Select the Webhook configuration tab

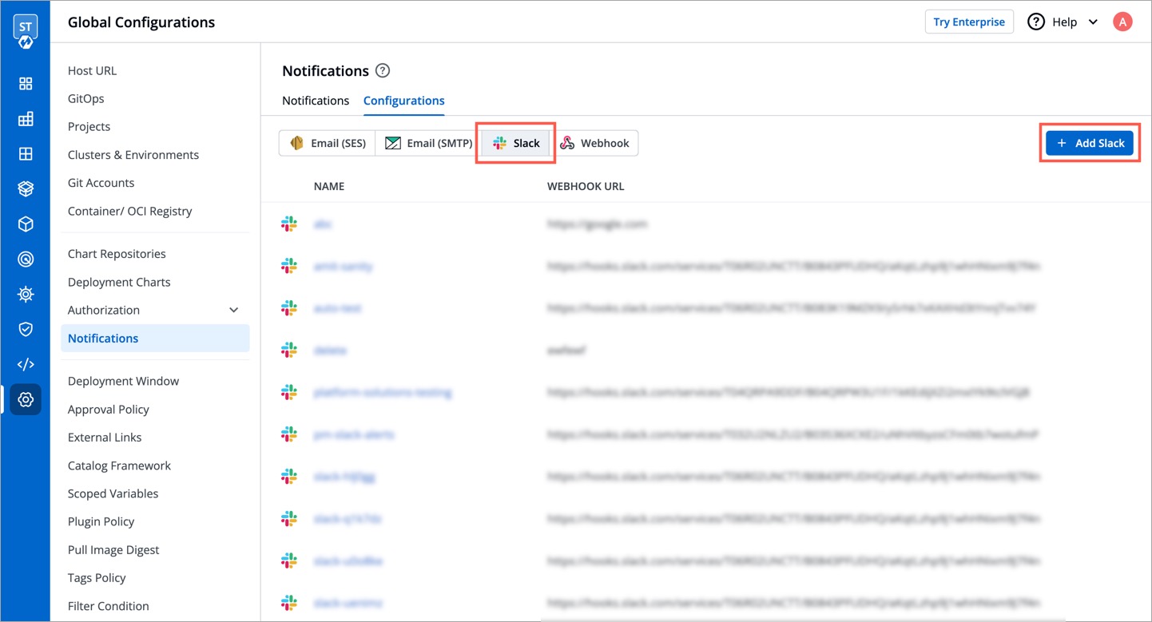(594, 143)
